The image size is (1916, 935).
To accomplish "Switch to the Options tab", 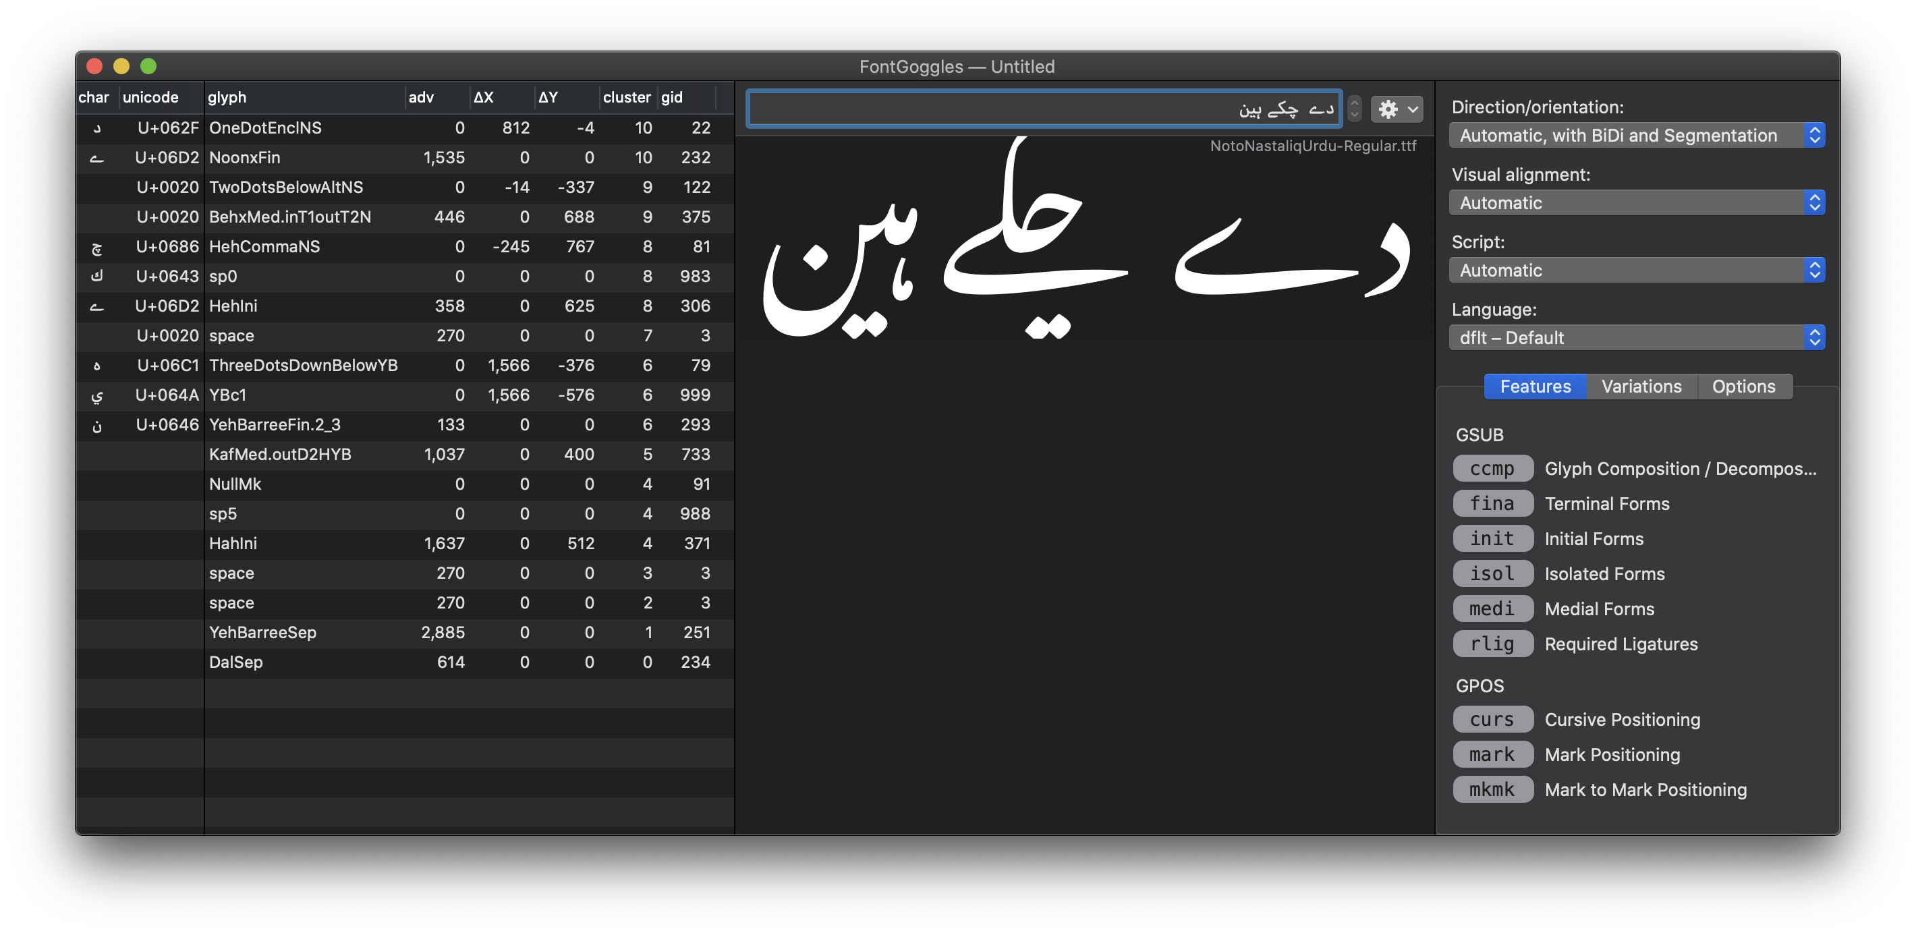I will [x=1743, y=387].
